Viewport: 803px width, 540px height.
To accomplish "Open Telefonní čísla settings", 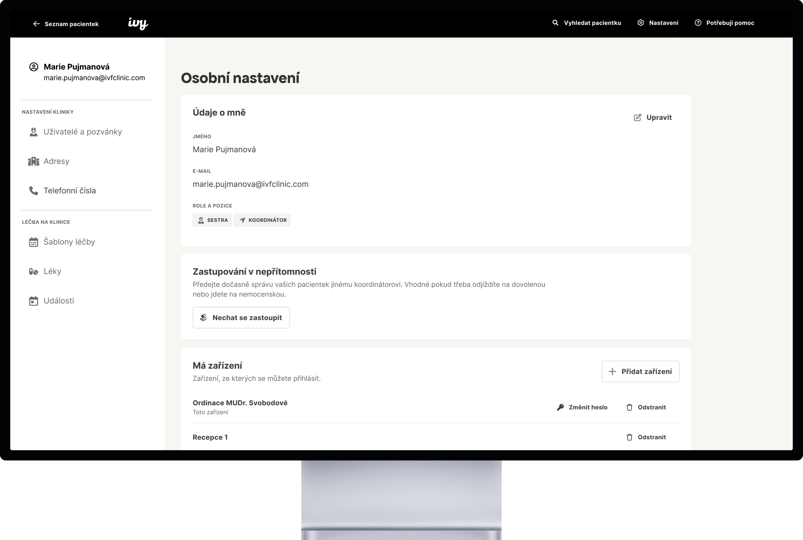I will click(69, 191).
